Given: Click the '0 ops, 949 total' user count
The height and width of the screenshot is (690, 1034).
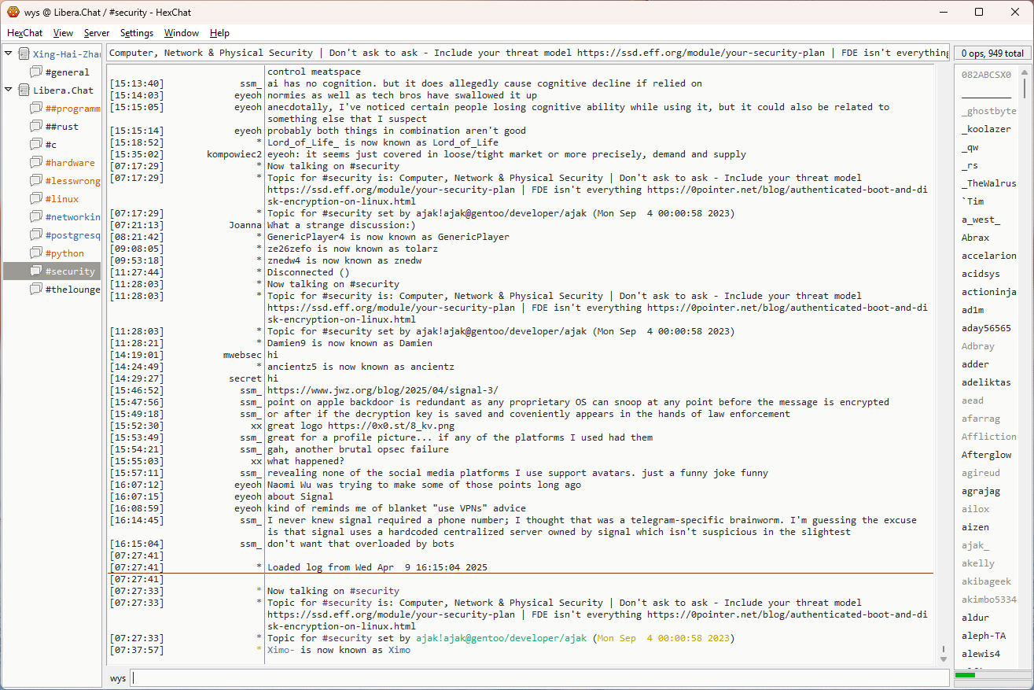Looking at the screenshot, I should [x=992, y=53].
